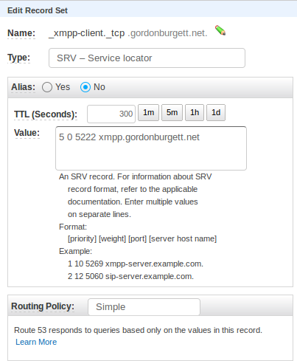The height and width of the screenshot is (361, 297).
Task: Click the Edit Record Set header
Action: (x=38, y=10)
